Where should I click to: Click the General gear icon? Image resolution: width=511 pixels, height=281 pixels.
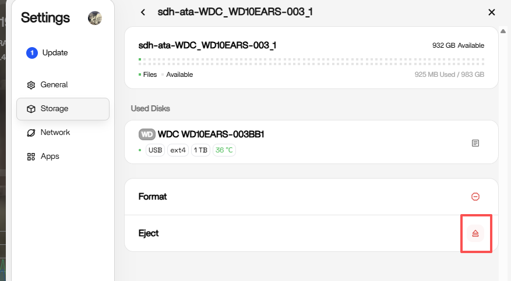31,85
